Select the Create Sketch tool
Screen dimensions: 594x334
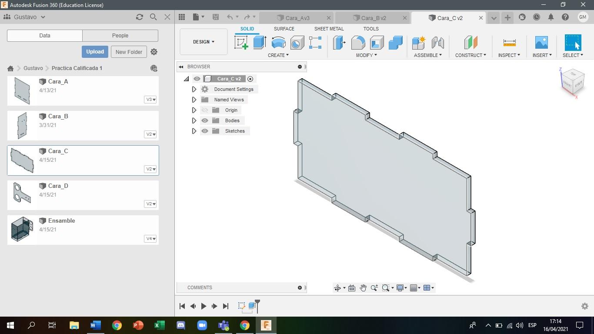pyautogui.click(x=241, y=43)
